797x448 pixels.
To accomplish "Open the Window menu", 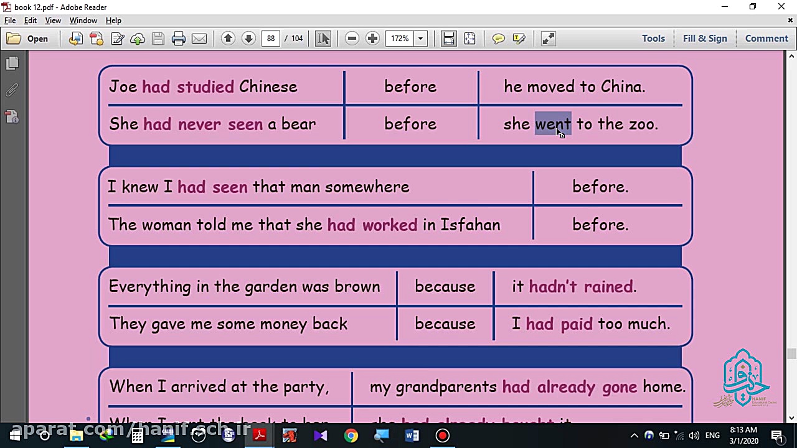I will click(x=83, y=21).
